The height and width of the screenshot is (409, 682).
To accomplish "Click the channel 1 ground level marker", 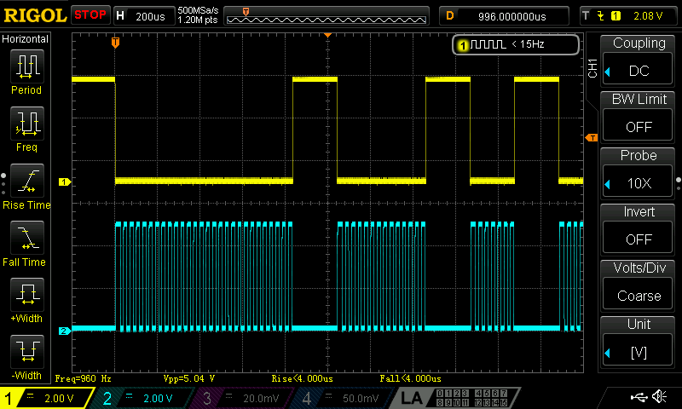I will point(65,182).
